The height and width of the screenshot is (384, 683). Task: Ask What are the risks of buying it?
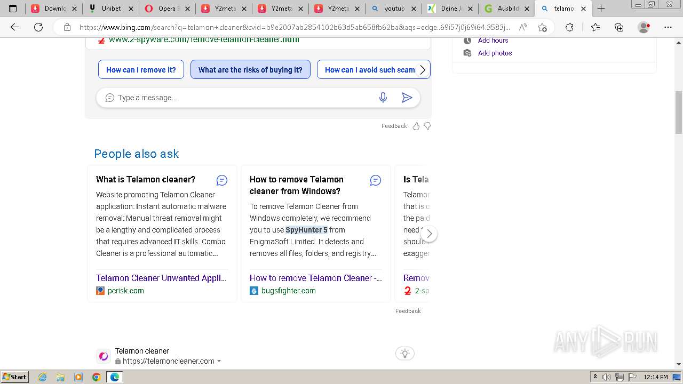coord(250,69)
